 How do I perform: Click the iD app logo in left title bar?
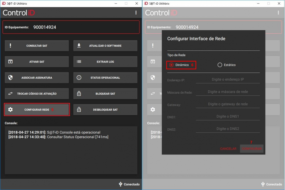tap(4, 4)
